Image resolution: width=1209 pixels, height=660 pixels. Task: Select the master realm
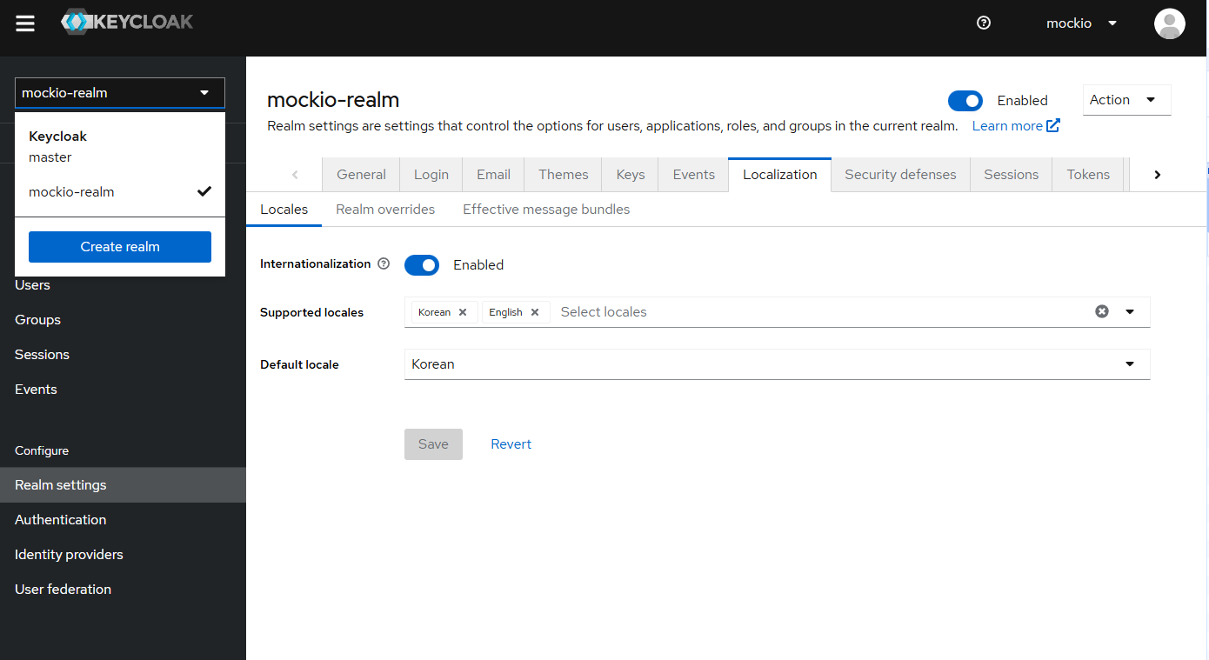coord(120,157)
